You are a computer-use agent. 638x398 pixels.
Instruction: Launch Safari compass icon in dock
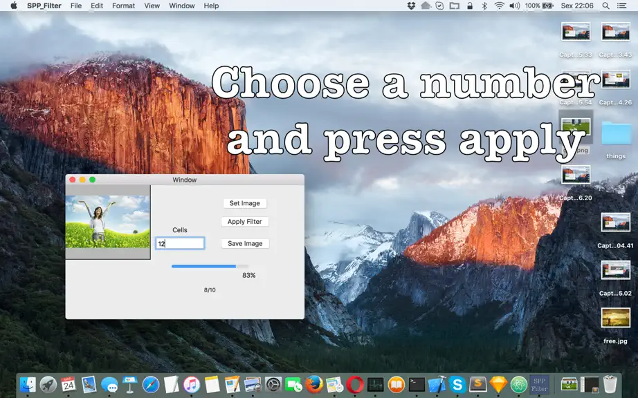151,384
